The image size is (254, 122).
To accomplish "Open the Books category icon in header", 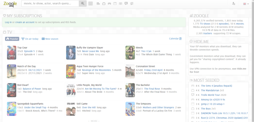I will [x=121, y=4].
